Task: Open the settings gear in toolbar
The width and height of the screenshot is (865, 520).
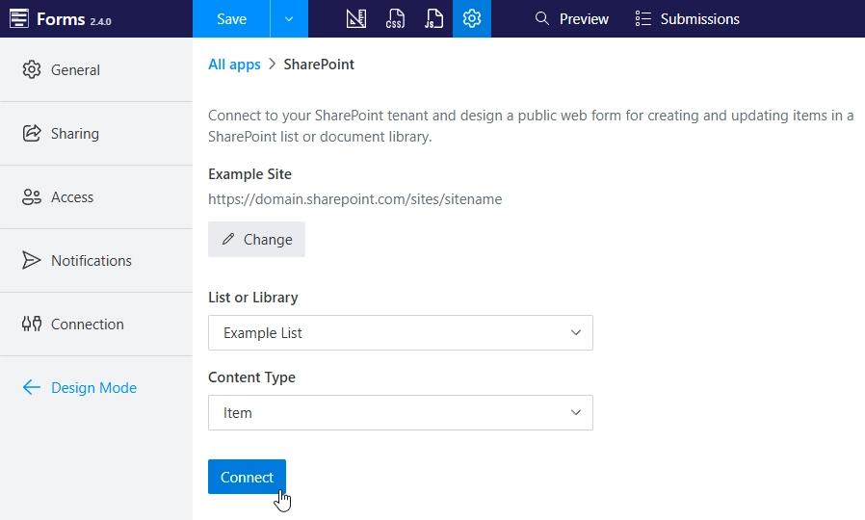Action: coord(472,18)
